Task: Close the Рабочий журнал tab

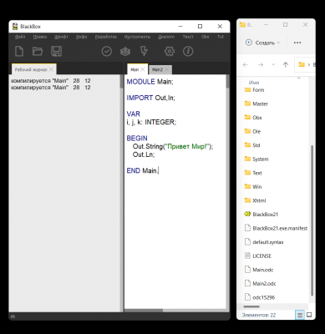Action: point(51,69)
